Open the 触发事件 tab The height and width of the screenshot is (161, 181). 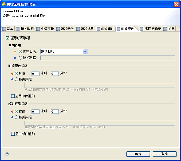(x=105, y=29)
